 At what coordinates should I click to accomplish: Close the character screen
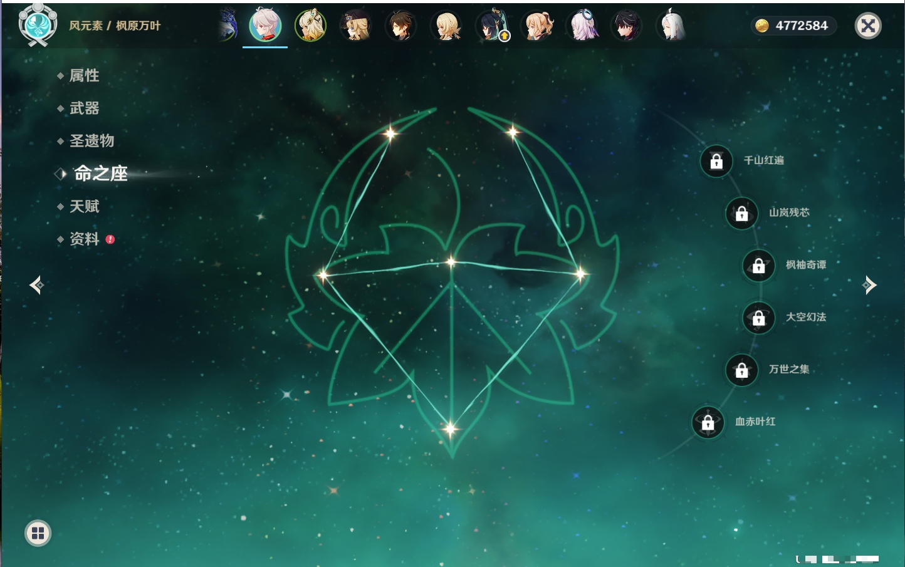pyautogui.click(x=868, y=26)
